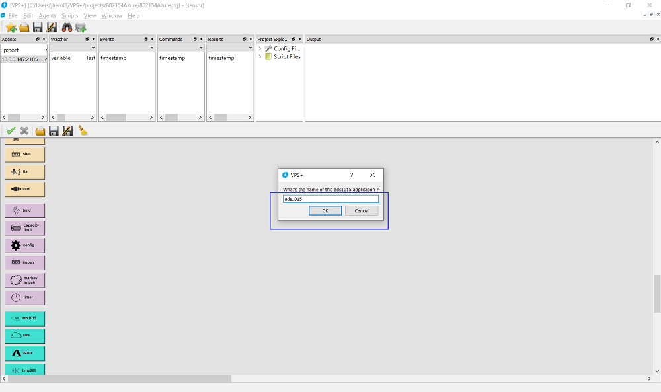Screen dimensions: 661x392
Task: Click the broom clear icon
Action: 83,131
